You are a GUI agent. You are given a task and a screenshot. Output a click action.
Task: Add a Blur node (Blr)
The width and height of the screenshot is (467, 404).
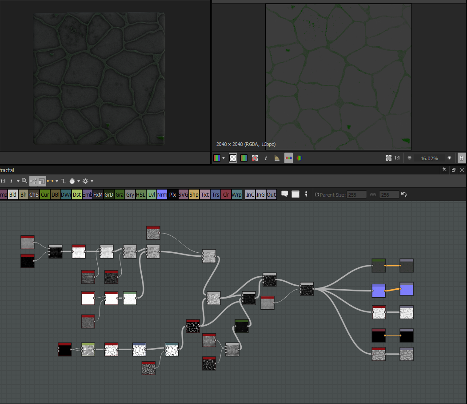[23, 195]
